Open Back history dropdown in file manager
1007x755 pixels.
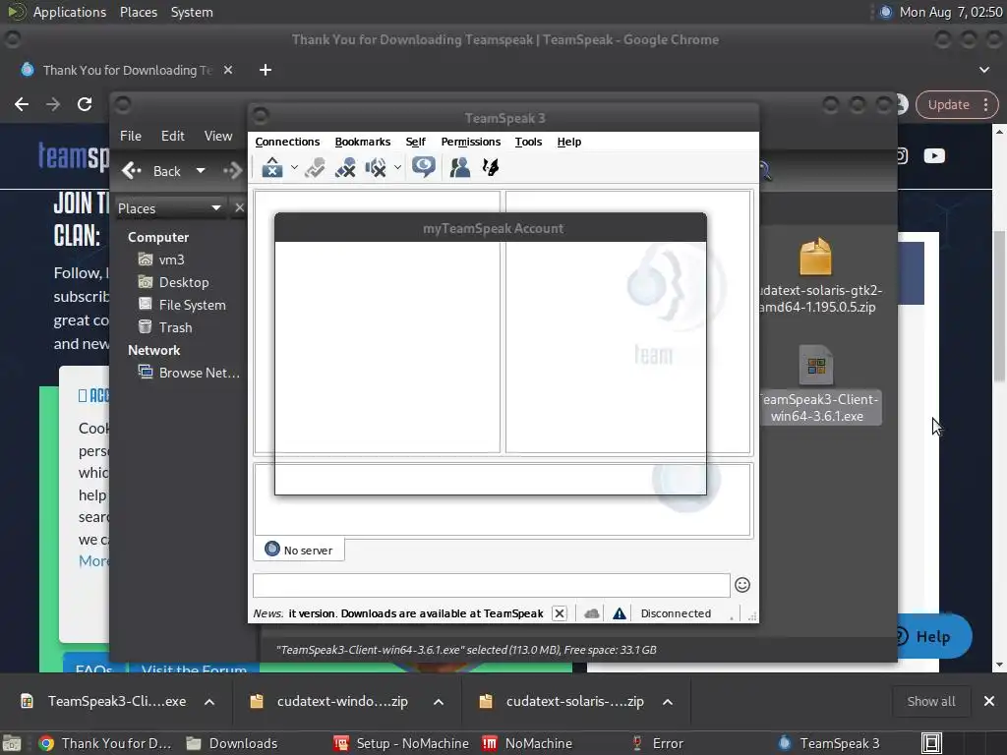pyautogui.click(x=201, y=171)
